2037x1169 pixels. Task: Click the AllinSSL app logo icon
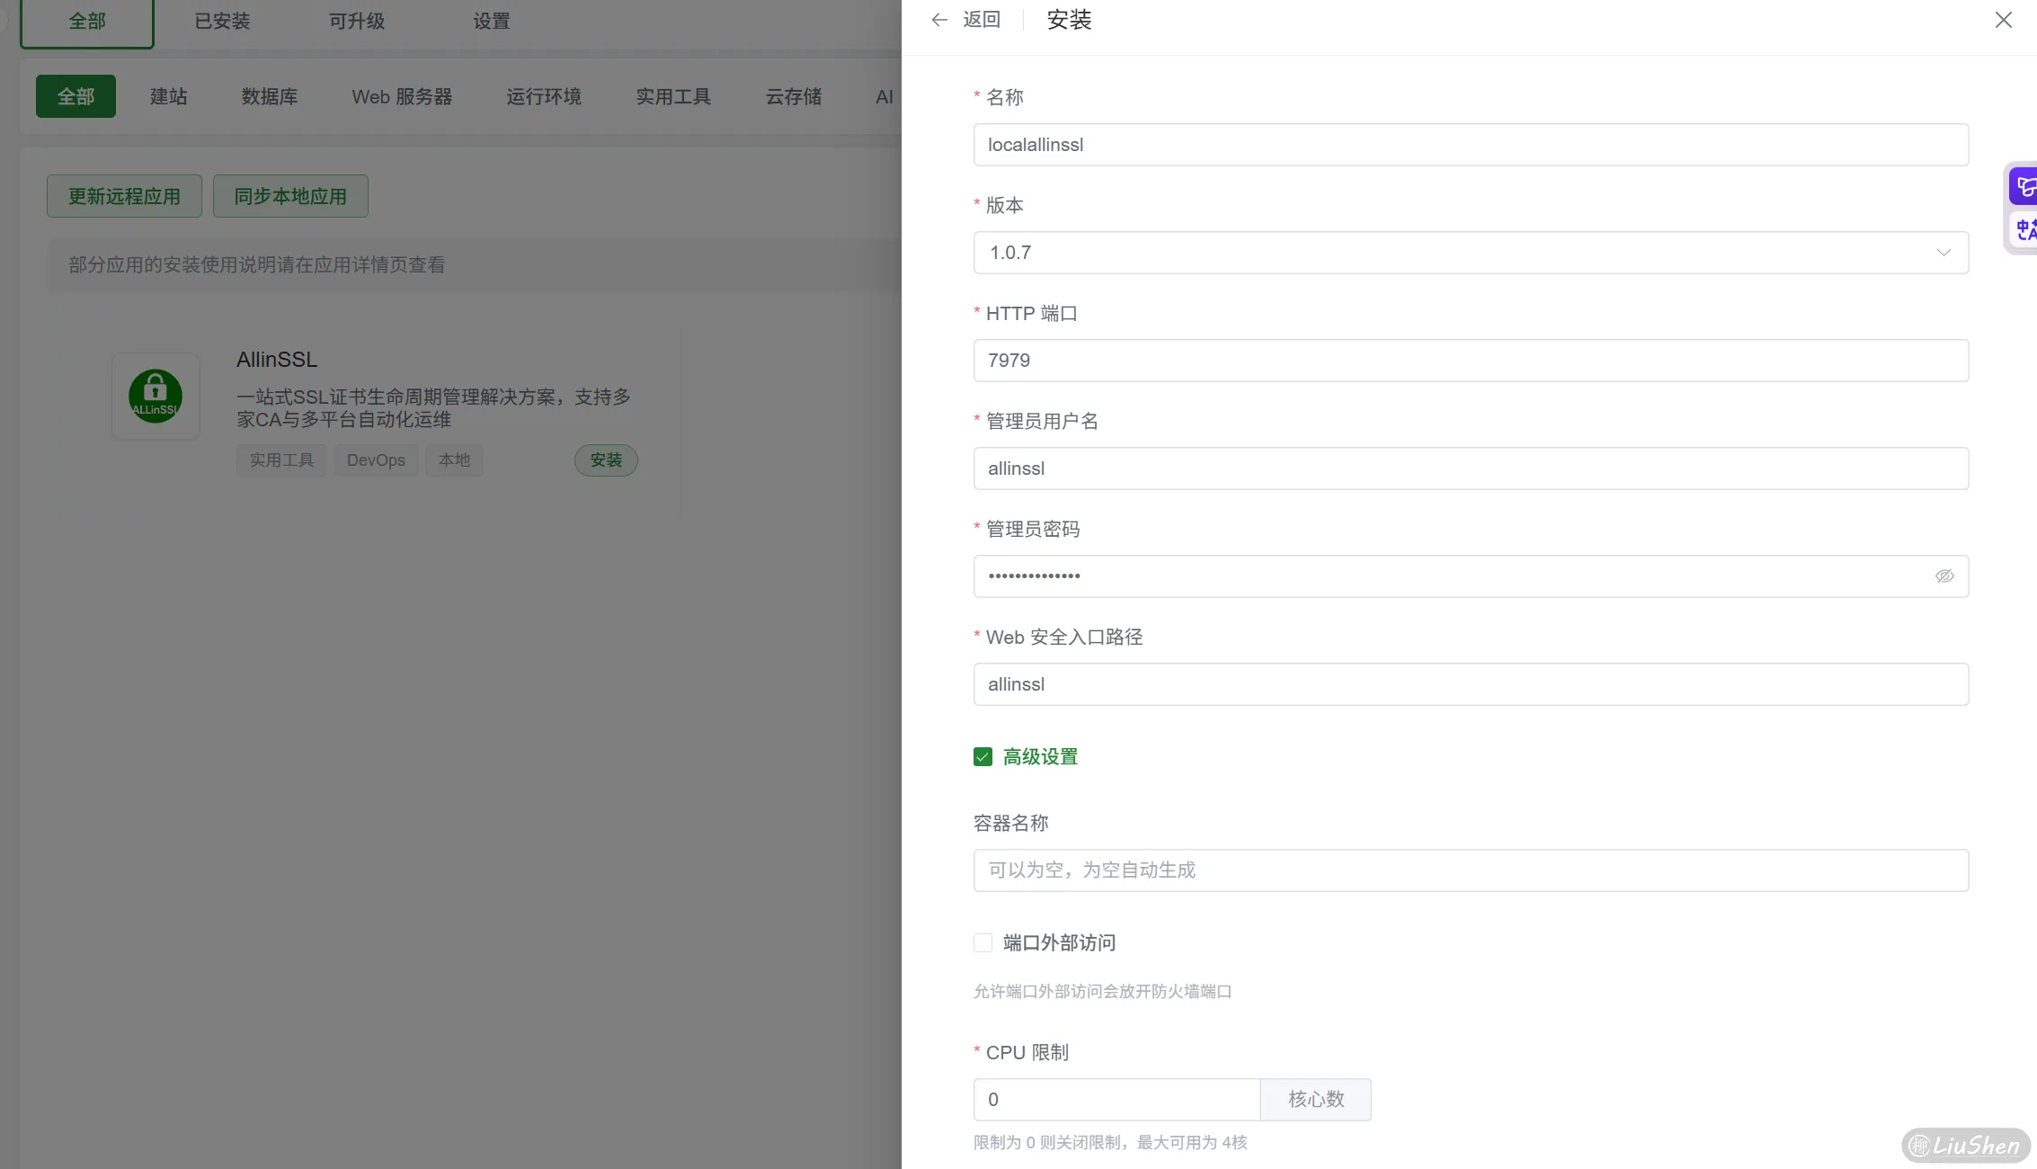155,396
